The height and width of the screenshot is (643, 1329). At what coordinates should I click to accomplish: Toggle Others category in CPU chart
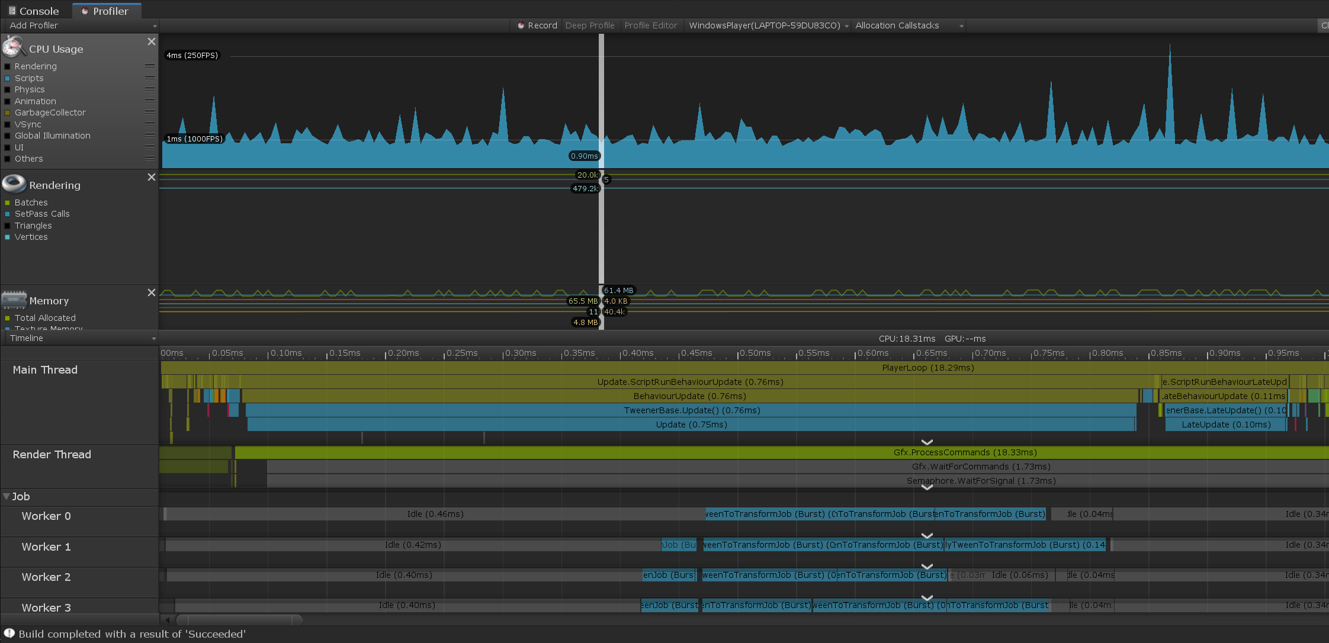pos(7,159)
